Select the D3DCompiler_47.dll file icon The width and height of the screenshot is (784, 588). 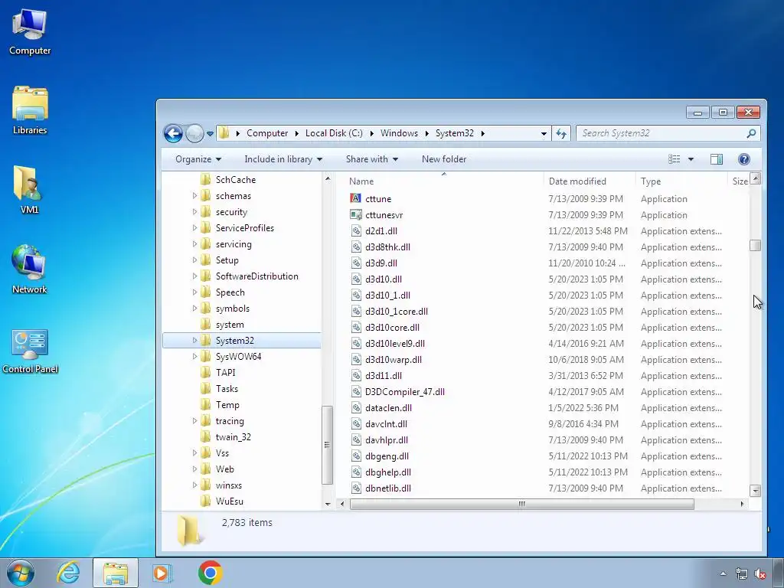coord(355,391)
